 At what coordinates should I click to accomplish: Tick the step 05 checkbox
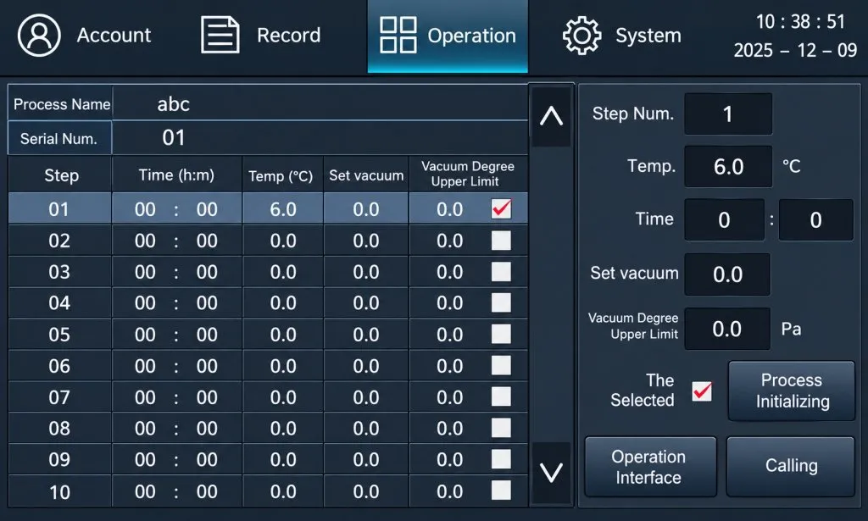tap(502, 334)
